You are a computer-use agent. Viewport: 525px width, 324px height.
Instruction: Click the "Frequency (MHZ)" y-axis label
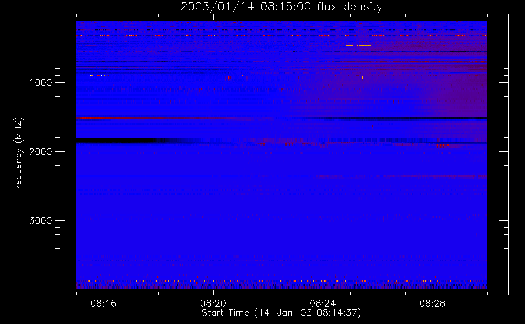[19, 156]
